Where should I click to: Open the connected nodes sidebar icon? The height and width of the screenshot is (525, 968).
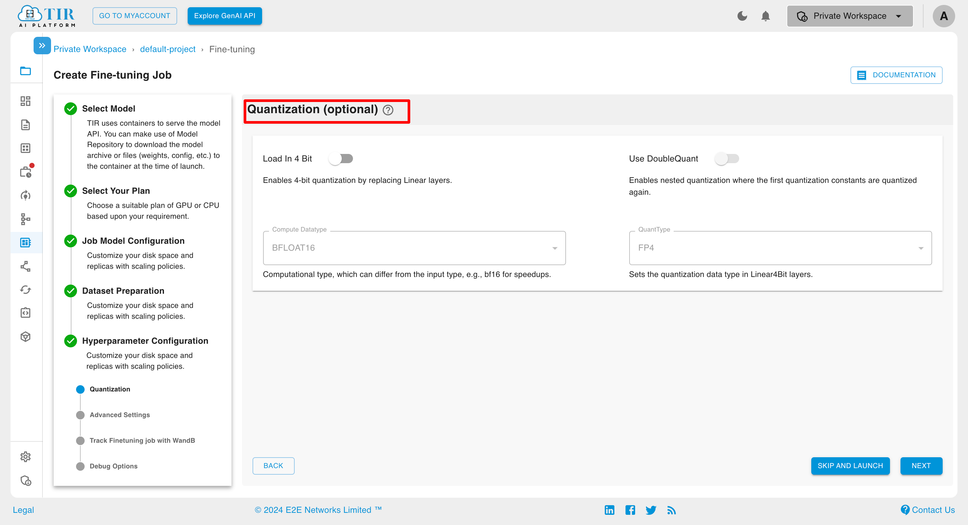click(x=26, y=266)
